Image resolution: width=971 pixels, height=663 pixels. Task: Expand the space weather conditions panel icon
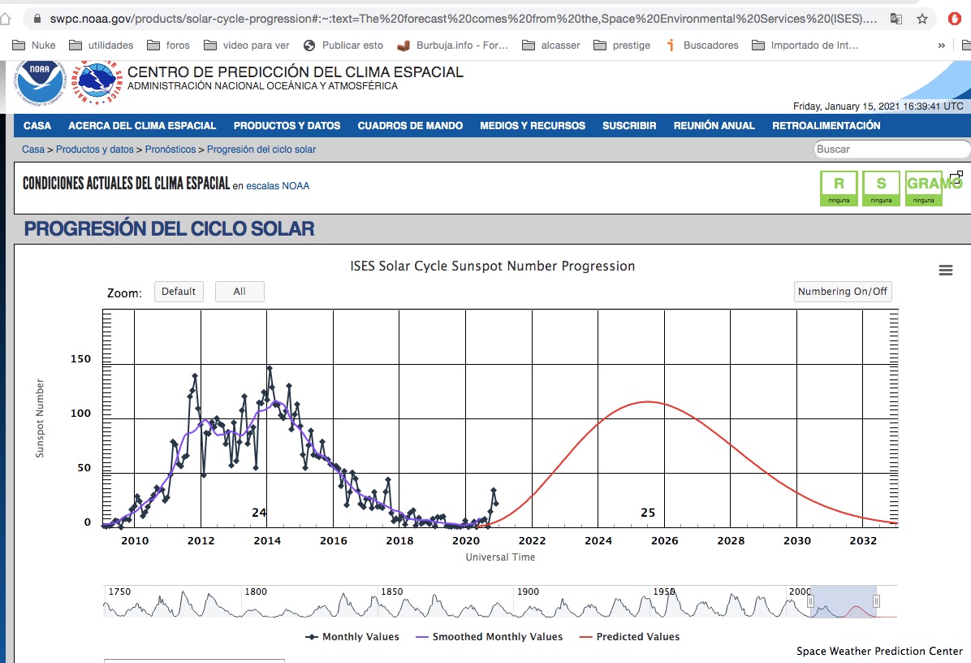956,175
